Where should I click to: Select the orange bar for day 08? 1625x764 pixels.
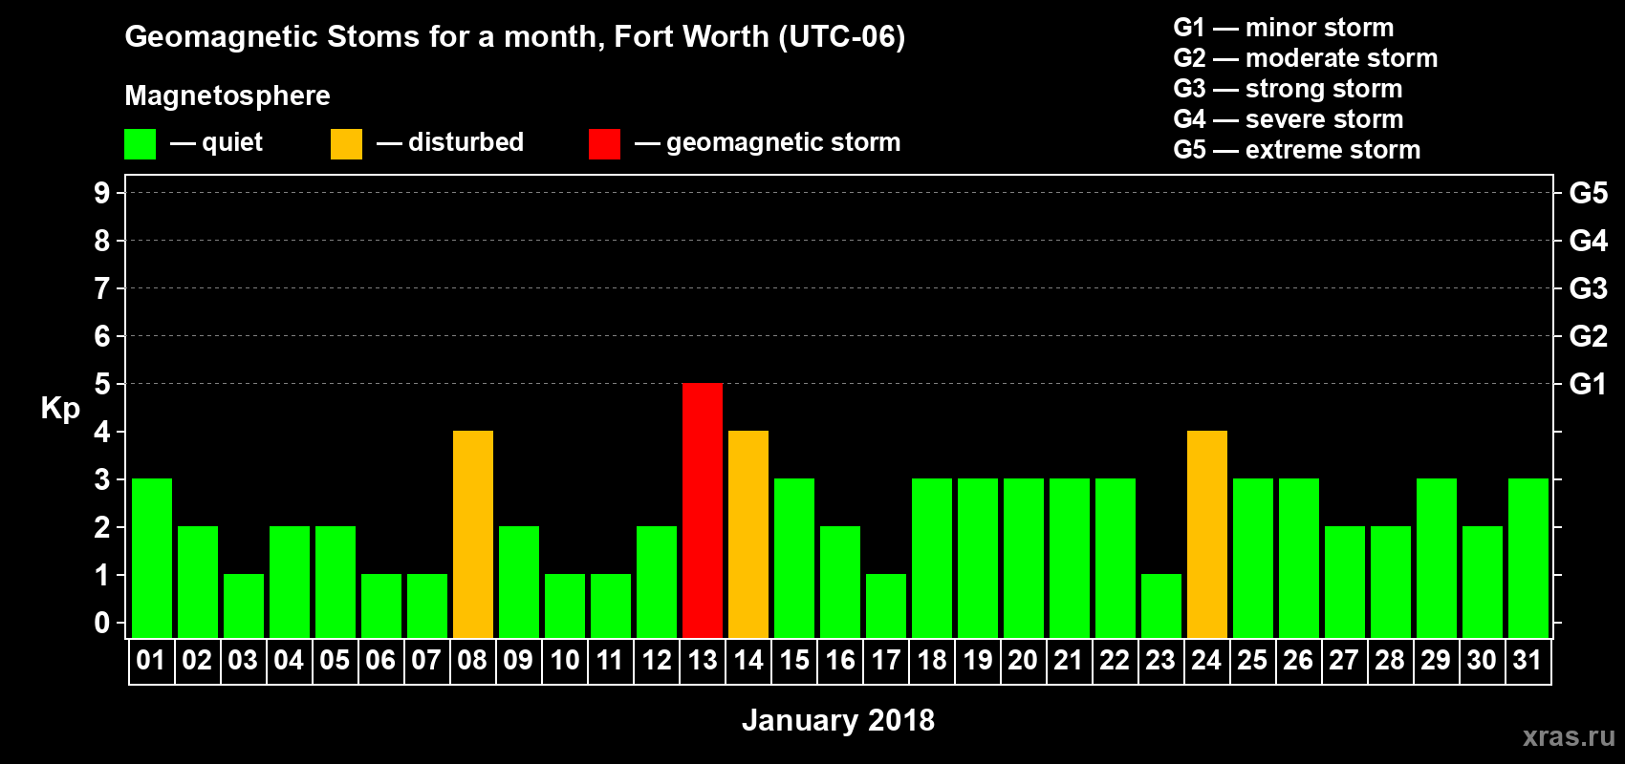click(x=473, y=534)
